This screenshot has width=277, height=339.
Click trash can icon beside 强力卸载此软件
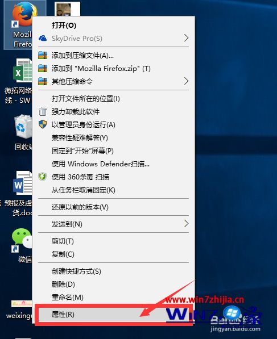point(43,111)
